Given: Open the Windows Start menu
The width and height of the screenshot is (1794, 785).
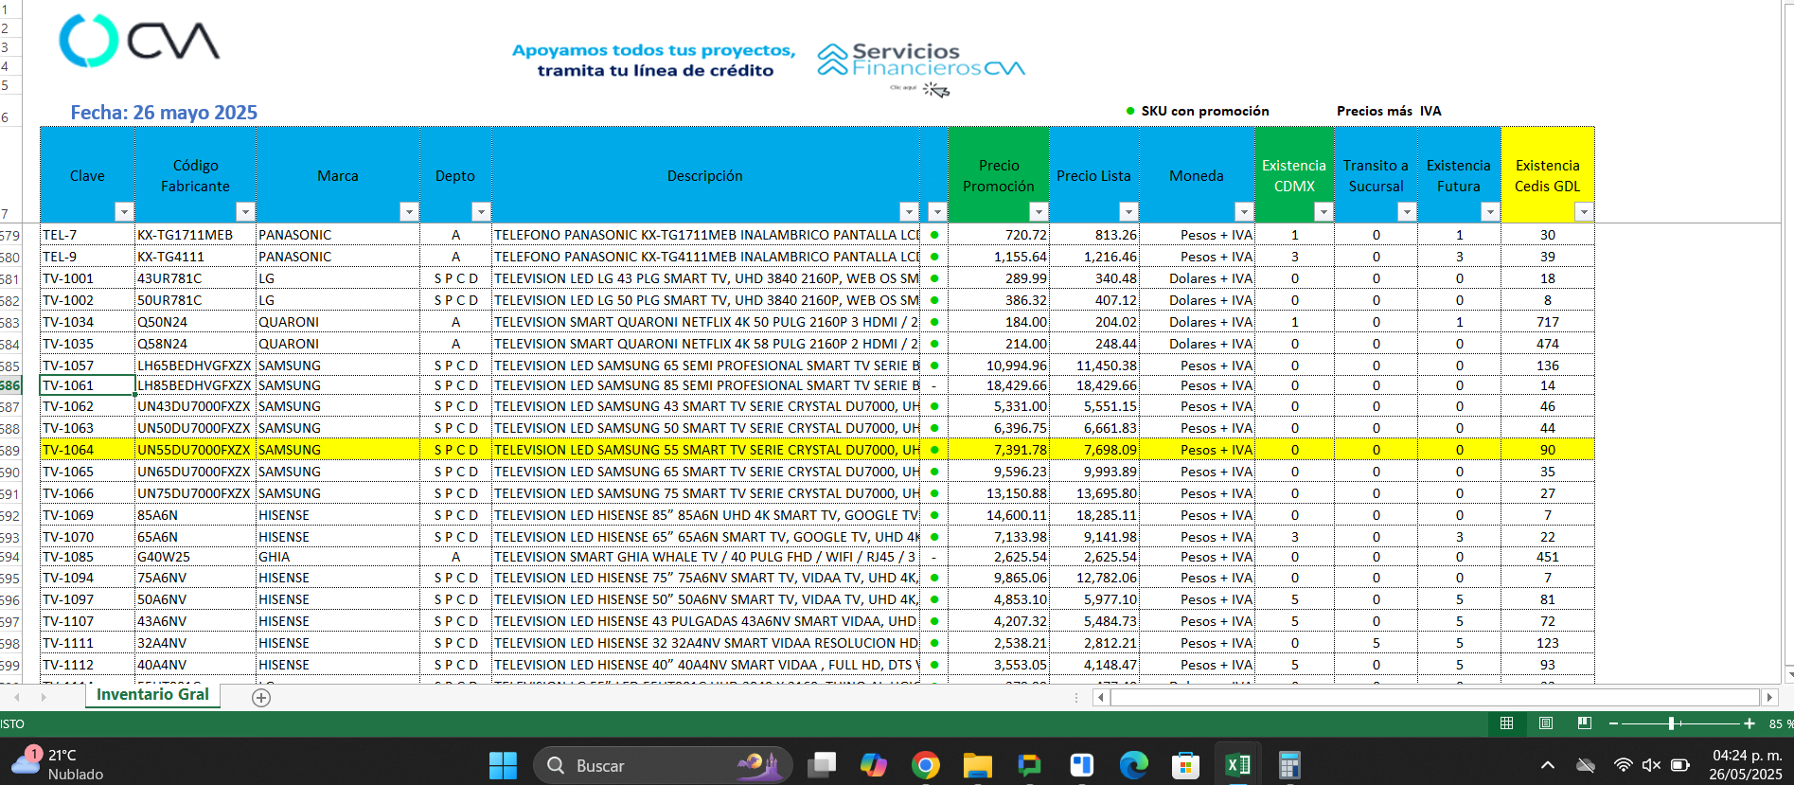Looking at the screenshot, I should coord(503,765).
